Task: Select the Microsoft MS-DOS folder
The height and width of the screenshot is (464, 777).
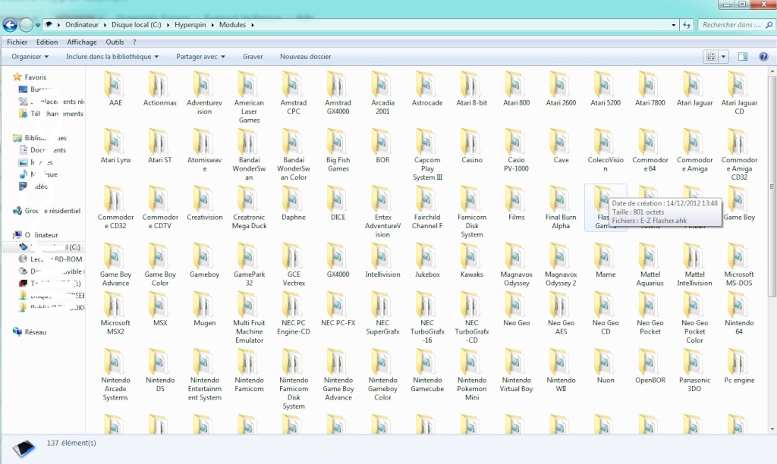Action: click(739, 265)
